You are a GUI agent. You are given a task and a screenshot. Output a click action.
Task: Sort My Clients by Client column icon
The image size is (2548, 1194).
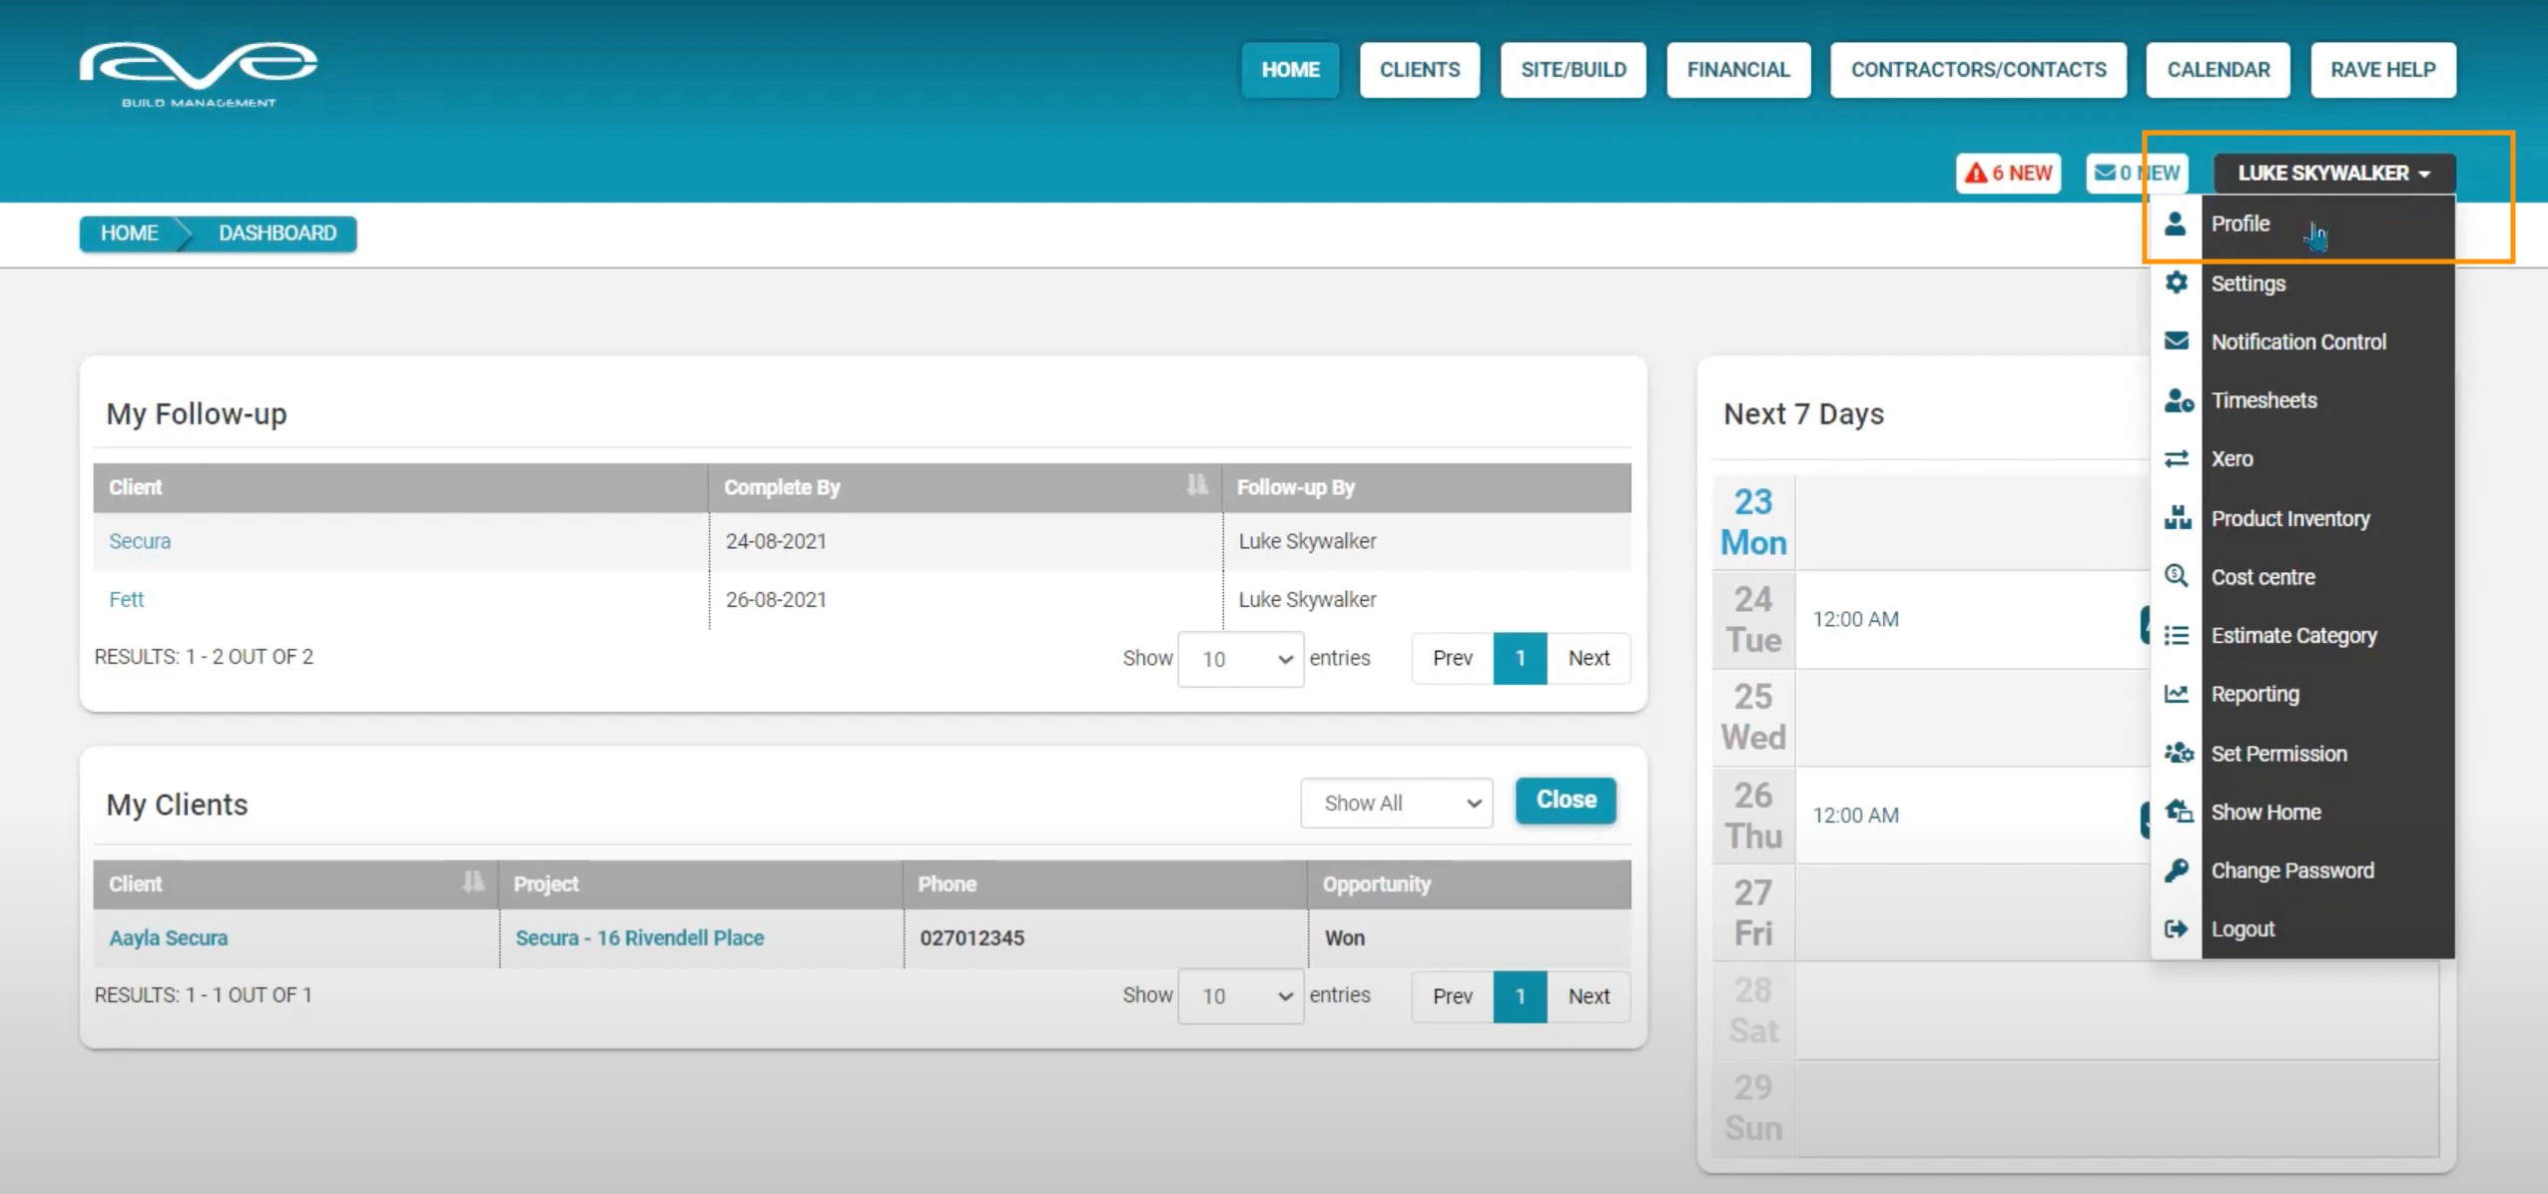point(473,883)
